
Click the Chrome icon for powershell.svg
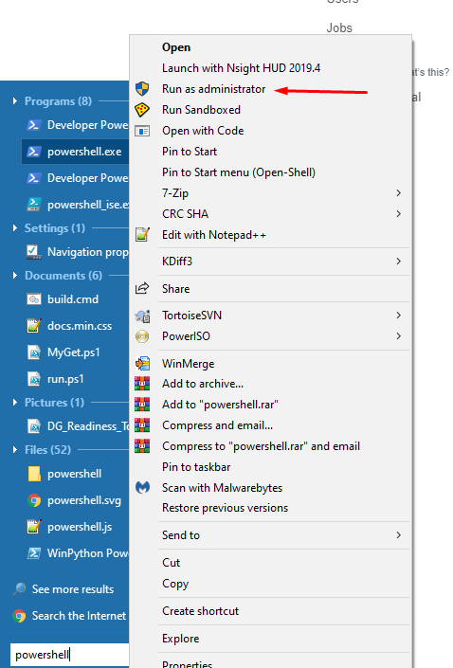34,500
